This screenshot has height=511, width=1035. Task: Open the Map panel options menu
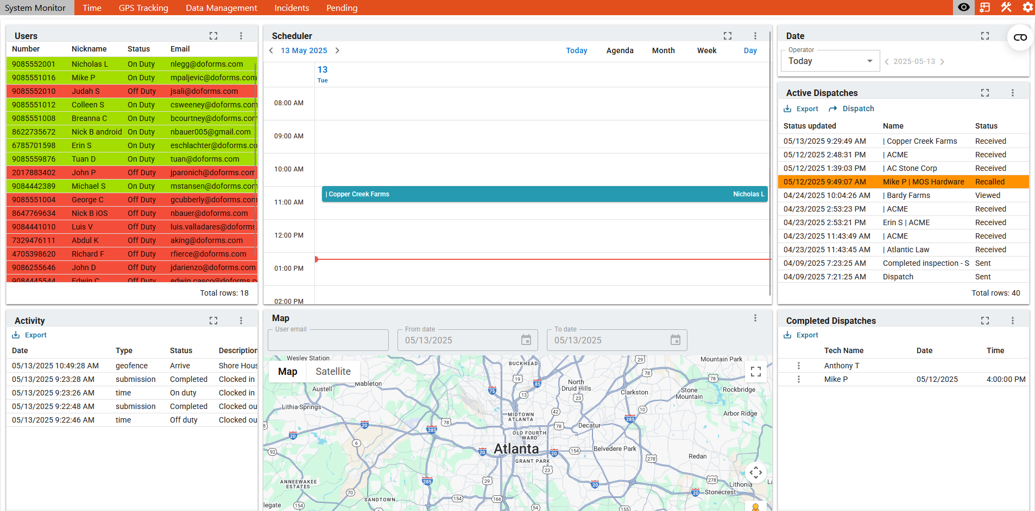coord(755,318)
